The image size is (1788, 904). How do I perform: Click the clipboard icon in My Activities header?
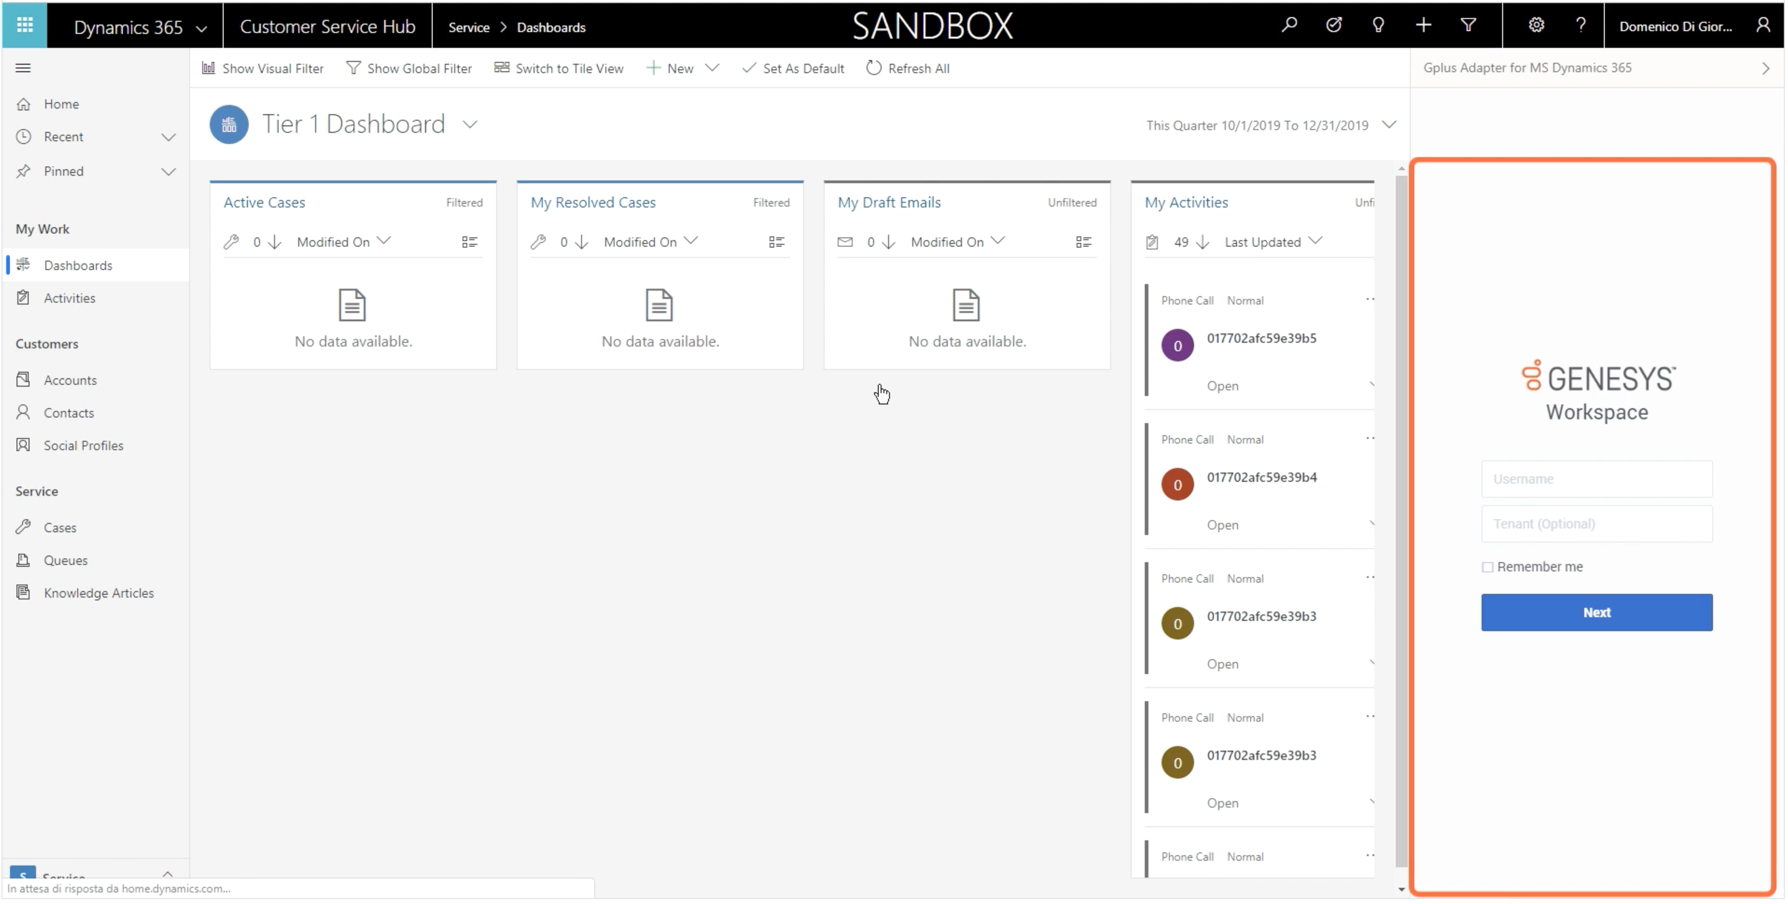(x=1152, y=241)
